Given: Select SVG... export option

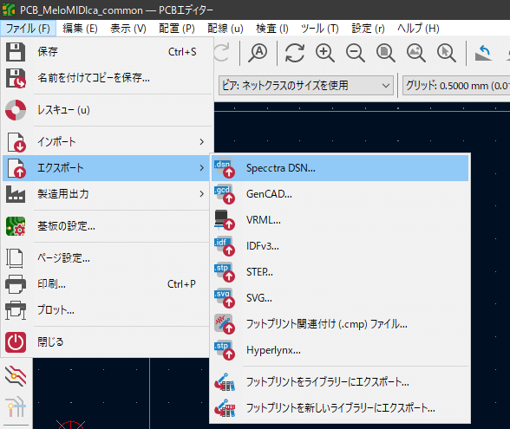Looking at the screenshot, I should (x=340, y=298).
